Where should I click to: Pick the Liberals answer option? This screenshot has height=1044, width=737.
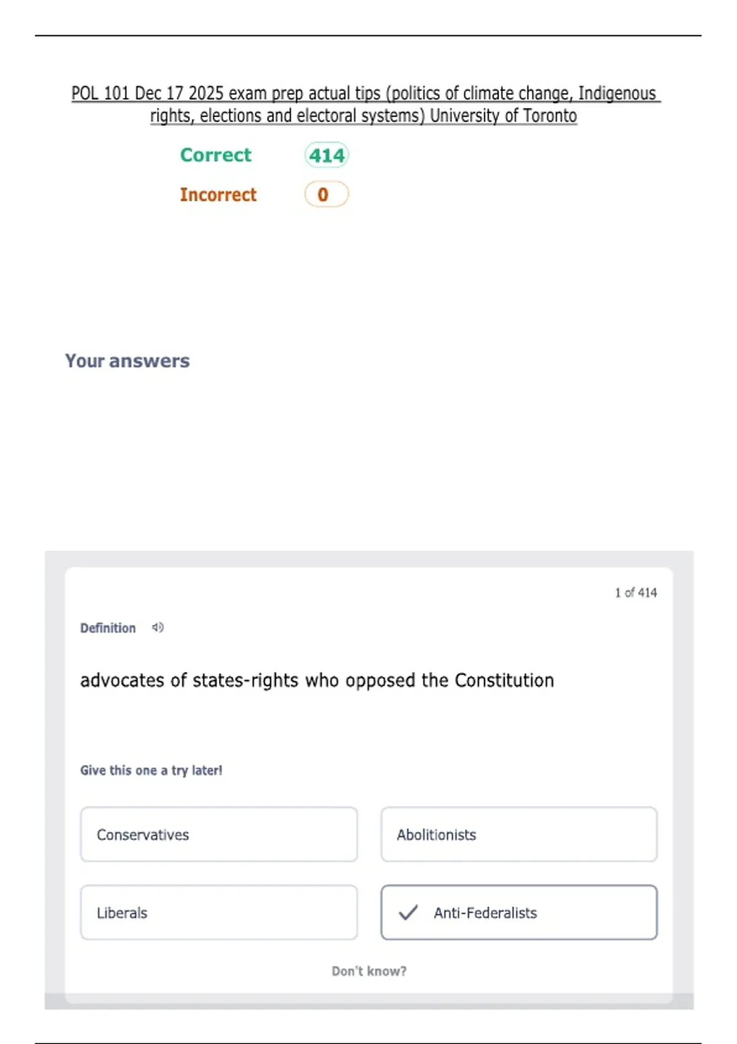[x=219, y=913]
